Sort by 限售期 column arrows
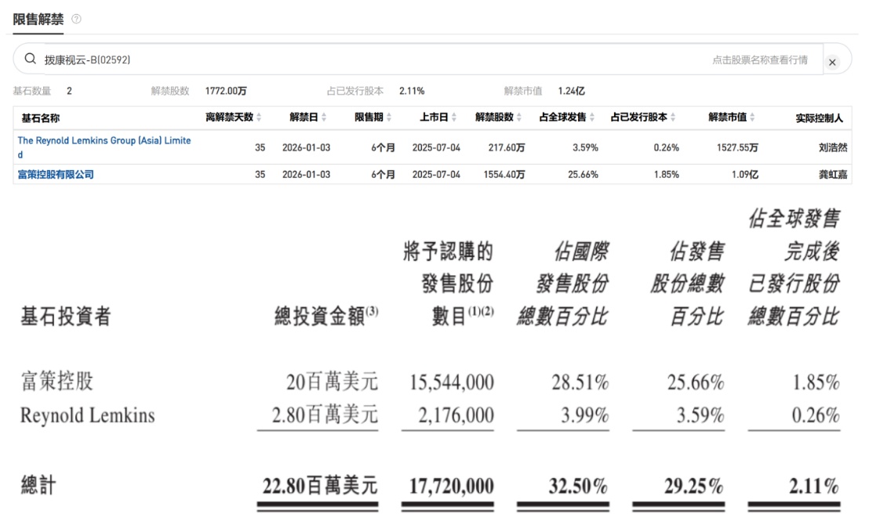 (389, 118)
